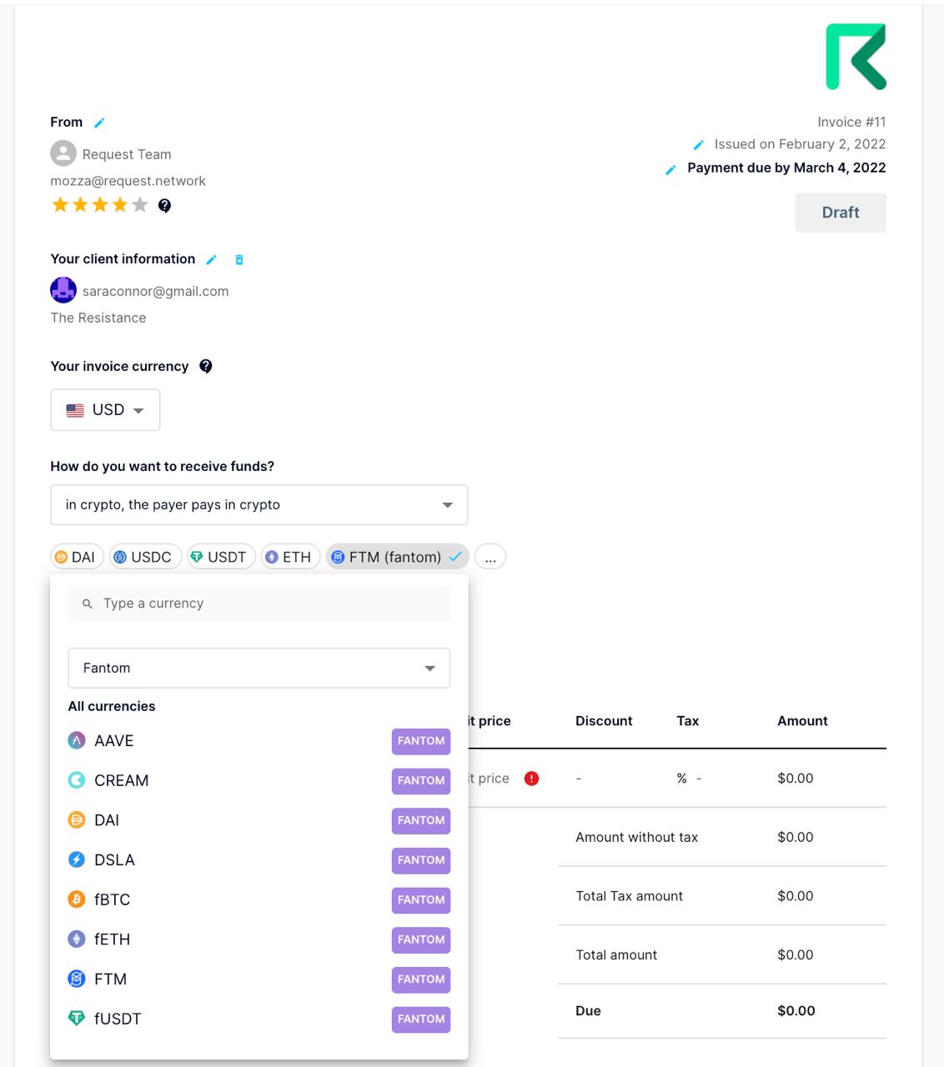Click the FANTOM badge next to DAI
944x1067 pixels.
click(x=421, y=820)
